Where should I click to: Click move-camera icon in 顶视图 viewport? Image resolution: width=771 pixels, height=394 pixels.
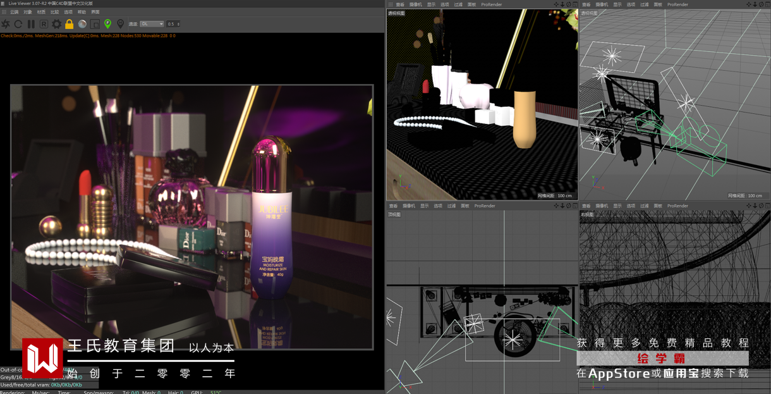556,206
